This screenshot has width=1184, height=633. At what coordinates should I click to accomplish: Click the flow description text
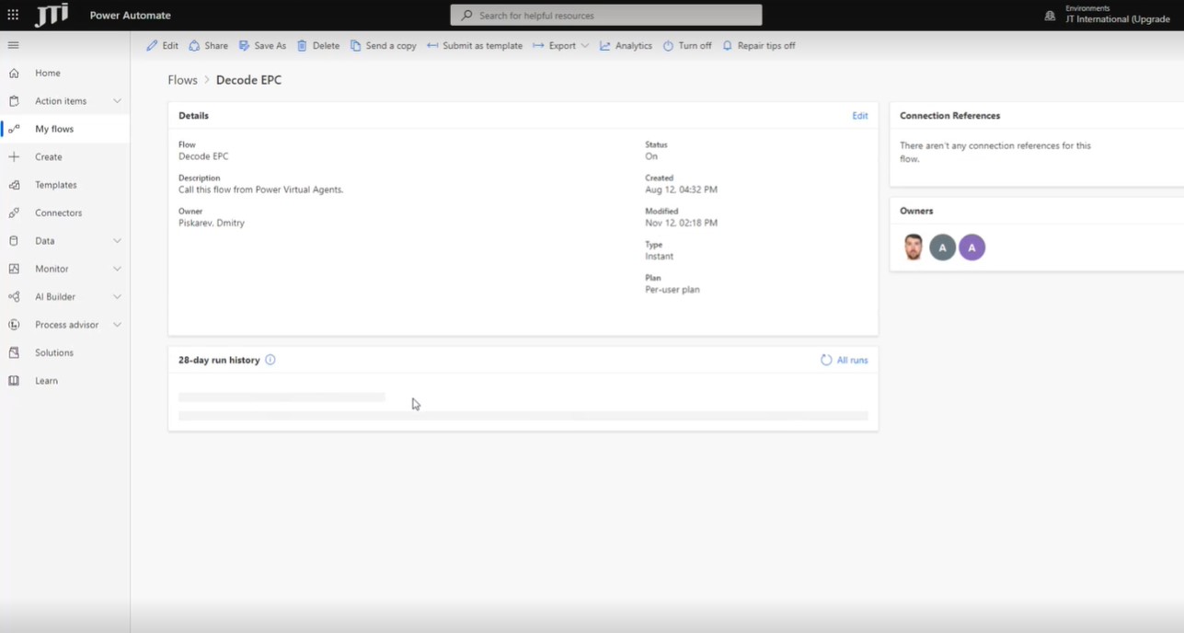point(260,190)
